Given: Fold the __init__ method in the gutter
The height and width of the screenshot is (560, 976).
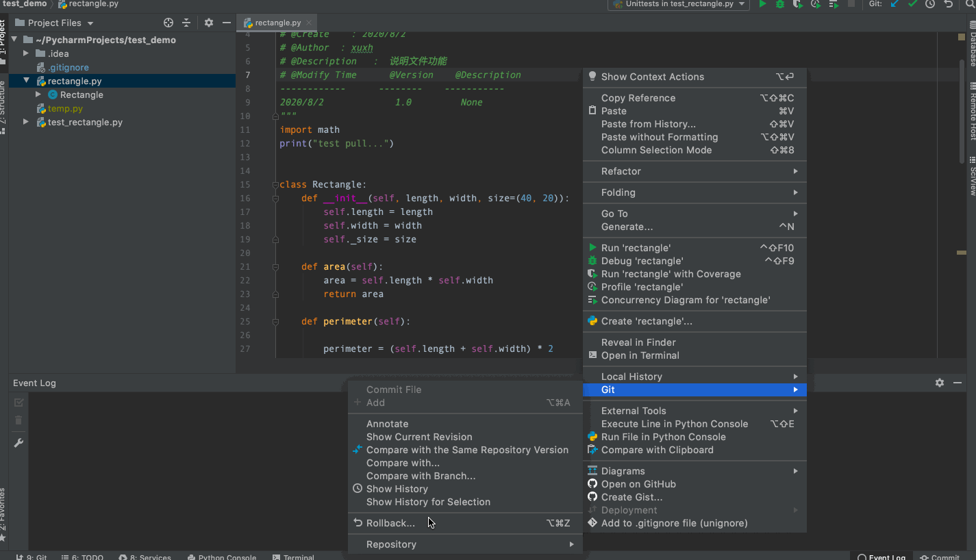Looking at the screenshot, I should coord(275,199).
